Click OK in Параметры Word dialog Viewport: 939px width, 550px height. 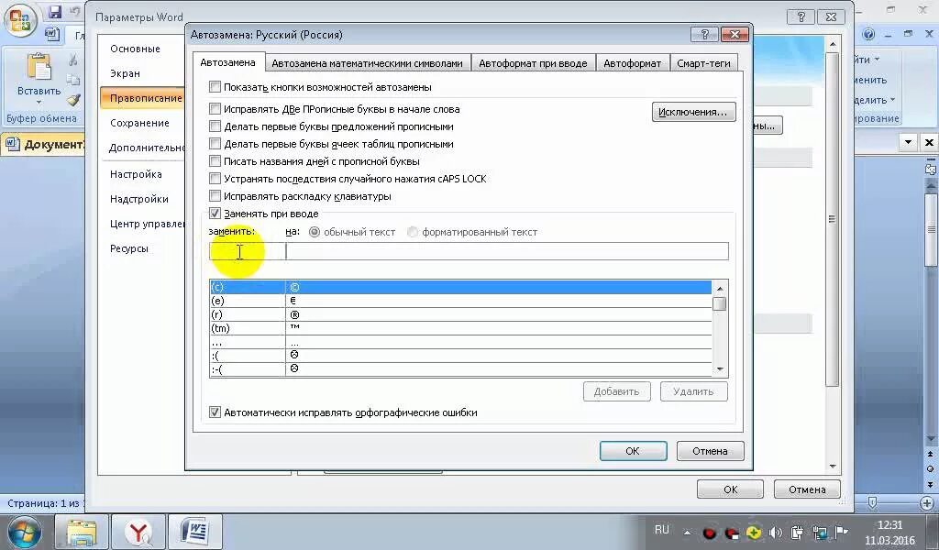(731, 489)
